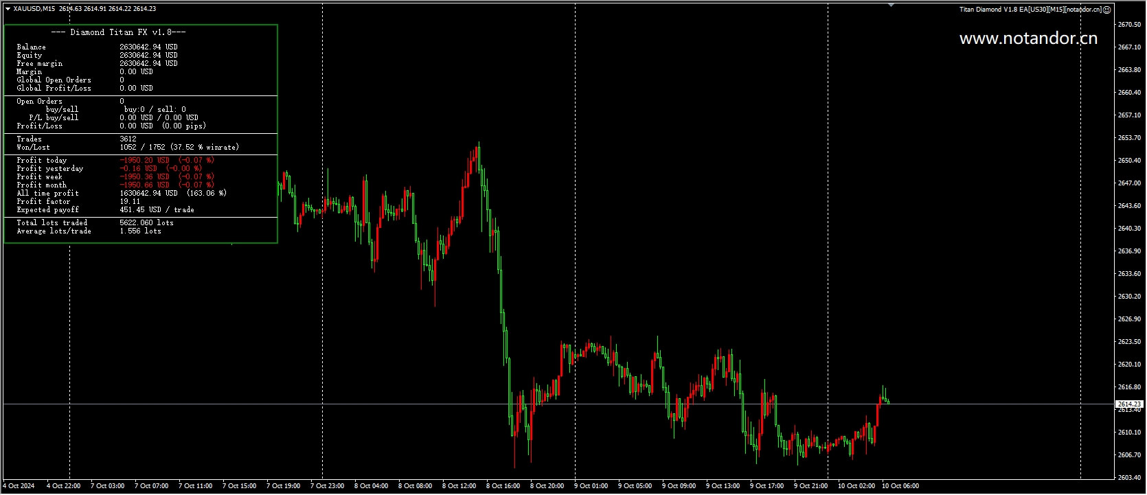The image size is (1147, 495).
Task: Click the Global Open Orders label
Action: click(x=54, y=80)
